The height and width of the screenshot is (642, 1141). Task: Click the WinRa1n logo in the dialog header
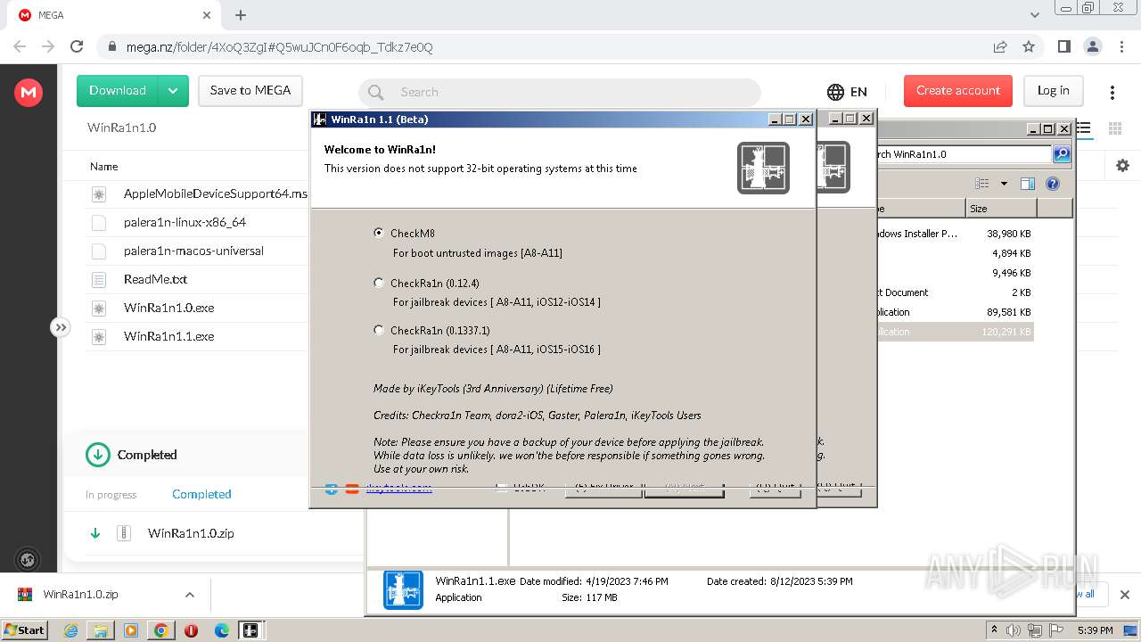(763, 168)
